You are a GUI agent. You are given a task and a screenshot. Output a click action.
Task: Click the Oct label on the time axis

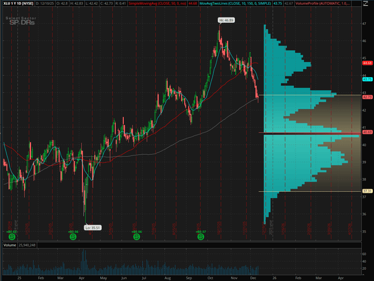210,278
